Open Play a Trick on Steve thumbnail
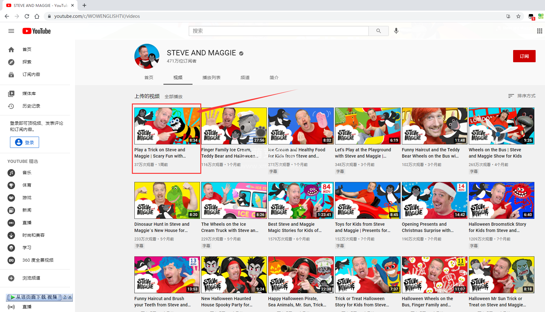 click(167, 126)
